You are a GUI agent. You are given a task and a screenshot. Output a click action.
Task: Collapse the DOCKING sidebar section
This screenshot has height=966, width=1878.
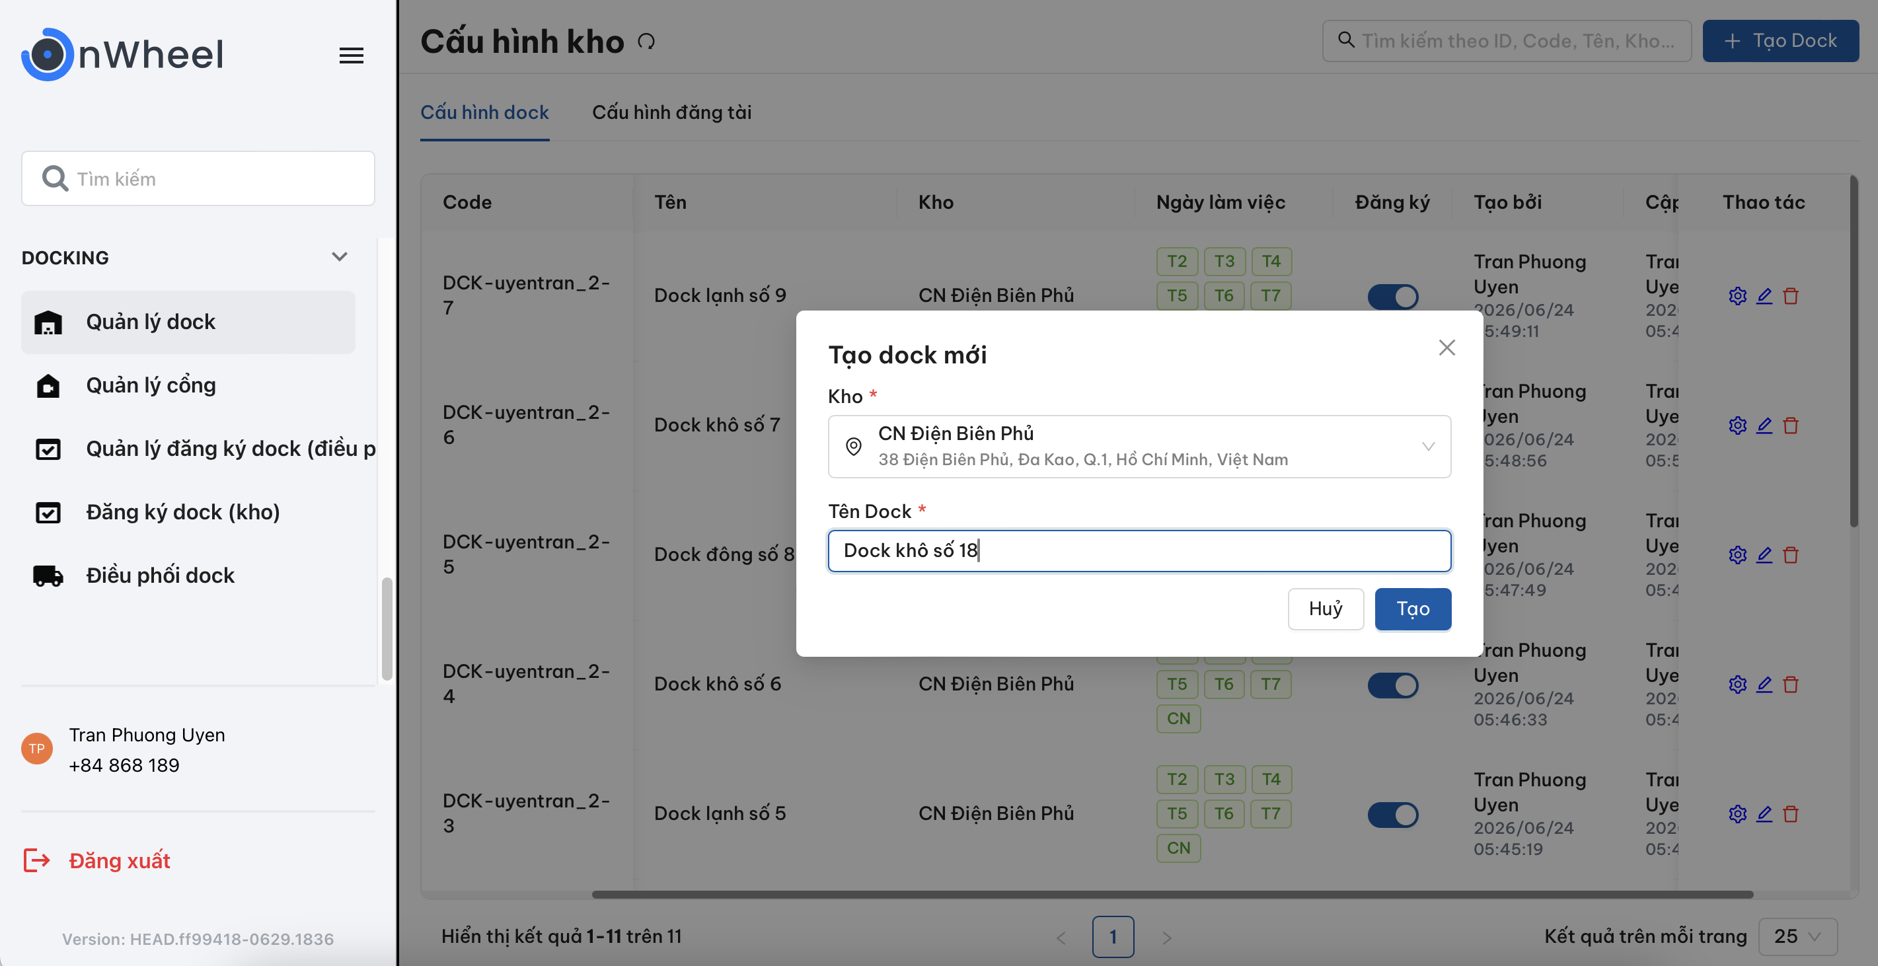[339, 257]
